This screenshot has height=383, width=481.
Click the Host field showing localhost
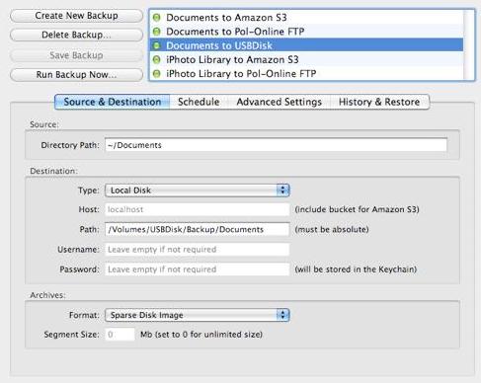[x=197, y=209]
